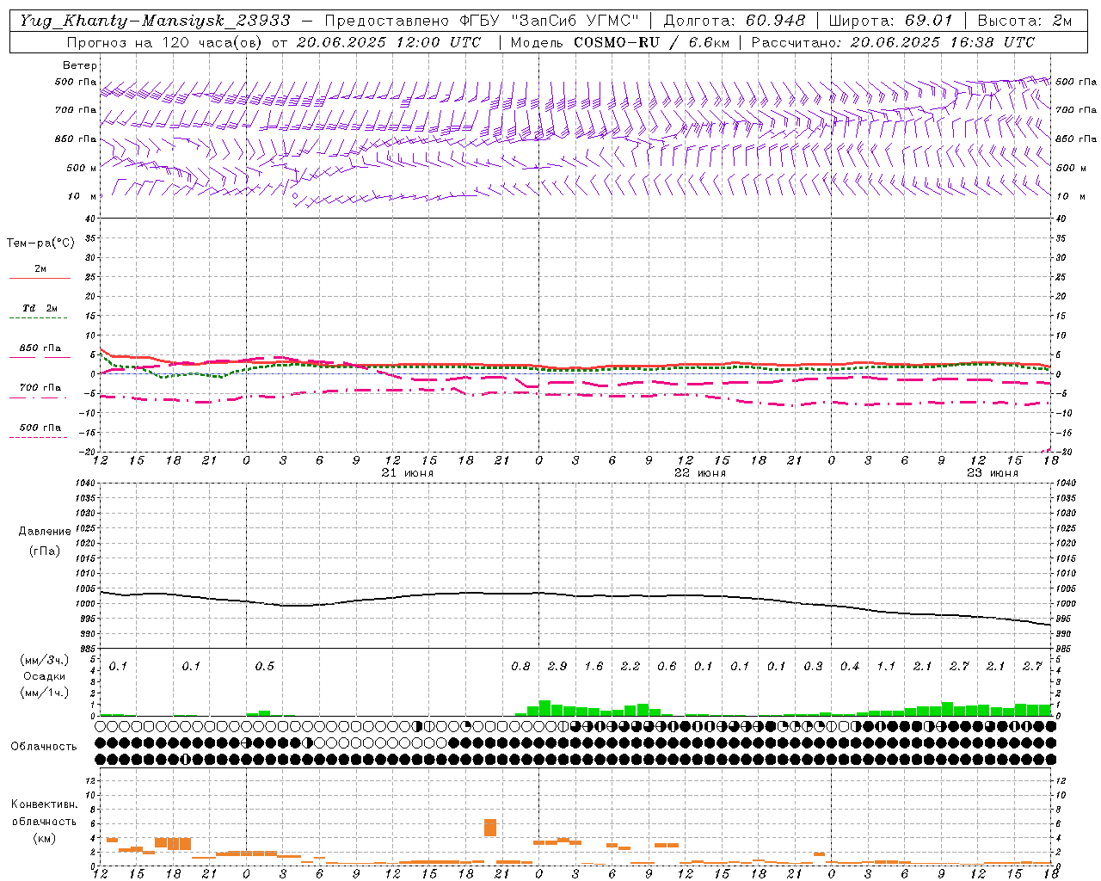
Task: Select the provider text ФГБУ "ЗапСиб УГМС"
Action: 549,21
